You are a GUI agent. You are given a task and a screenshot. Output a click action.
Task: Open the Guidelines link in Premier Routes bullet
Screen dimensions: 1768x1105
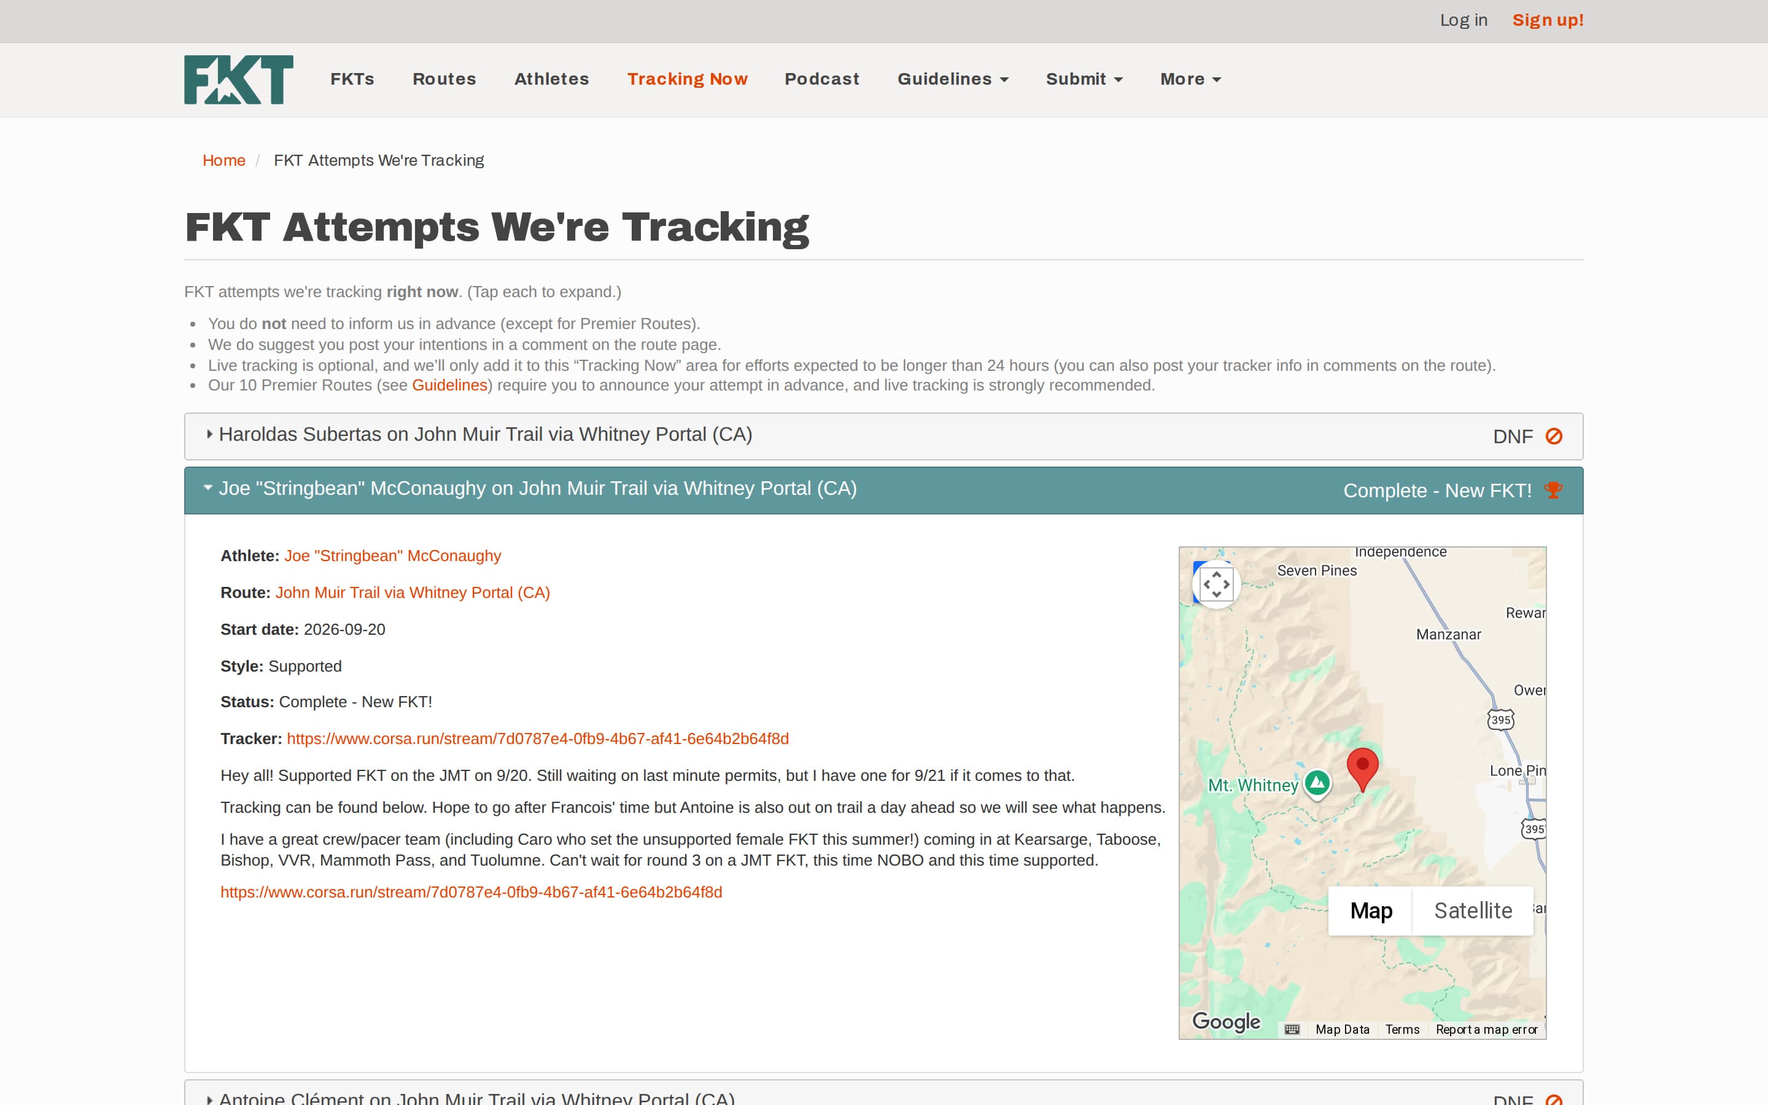pyautogui.click(x=449, y=385)
